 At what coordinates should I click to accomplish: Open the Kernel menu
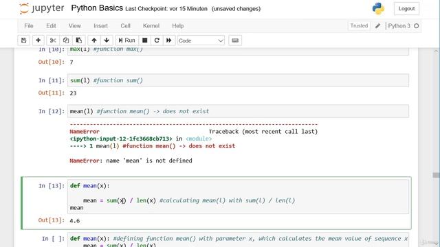151,26
